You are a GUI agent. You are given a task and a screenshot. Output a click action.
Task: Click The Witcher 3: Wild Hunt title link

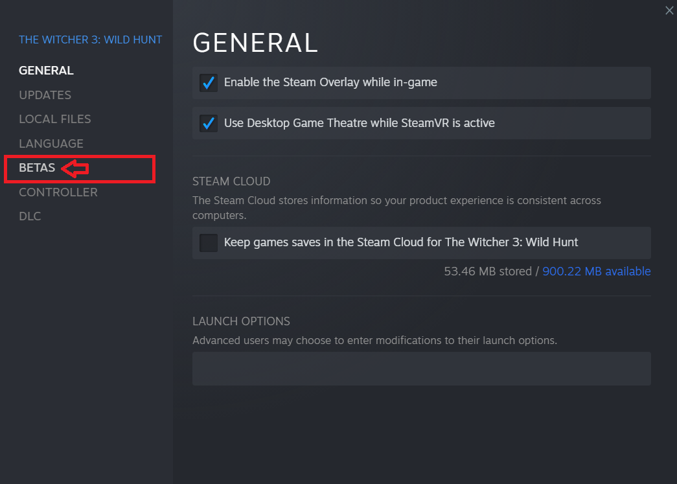[x=91, y=40]
